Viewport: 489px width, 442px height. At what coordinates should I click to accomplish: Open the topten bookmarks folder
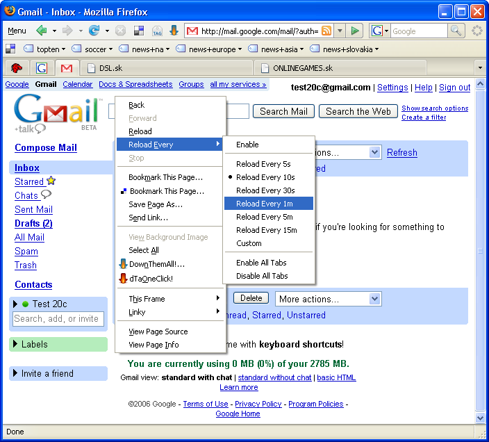click(45, 49)
